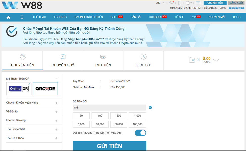This screenshot has width=246, height=151.
Task: Switch to the RÚT TIỀN tab
Action: pos(103,61)
